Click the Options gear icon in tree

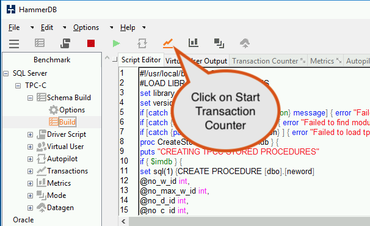(x=53, y=110)
